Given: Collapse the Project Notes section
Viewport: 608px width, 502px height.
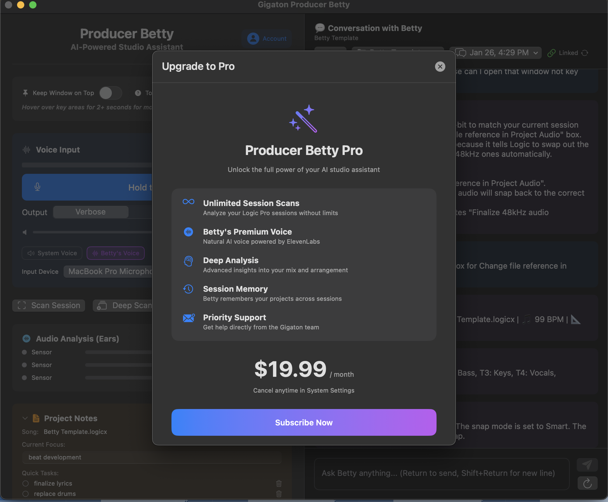Looking at the screenshot, I should 25,418.
